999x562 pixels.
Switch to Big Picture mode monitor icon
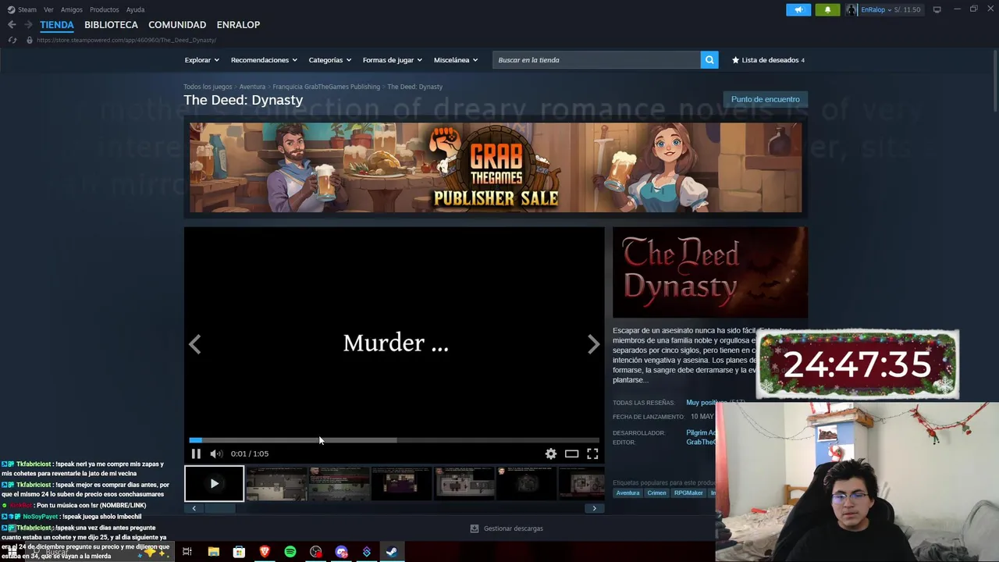click(937, 9)
